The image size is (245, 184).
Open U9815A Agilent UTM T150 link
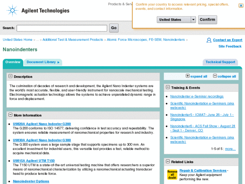pyautogui.click(x=34, y=161)
